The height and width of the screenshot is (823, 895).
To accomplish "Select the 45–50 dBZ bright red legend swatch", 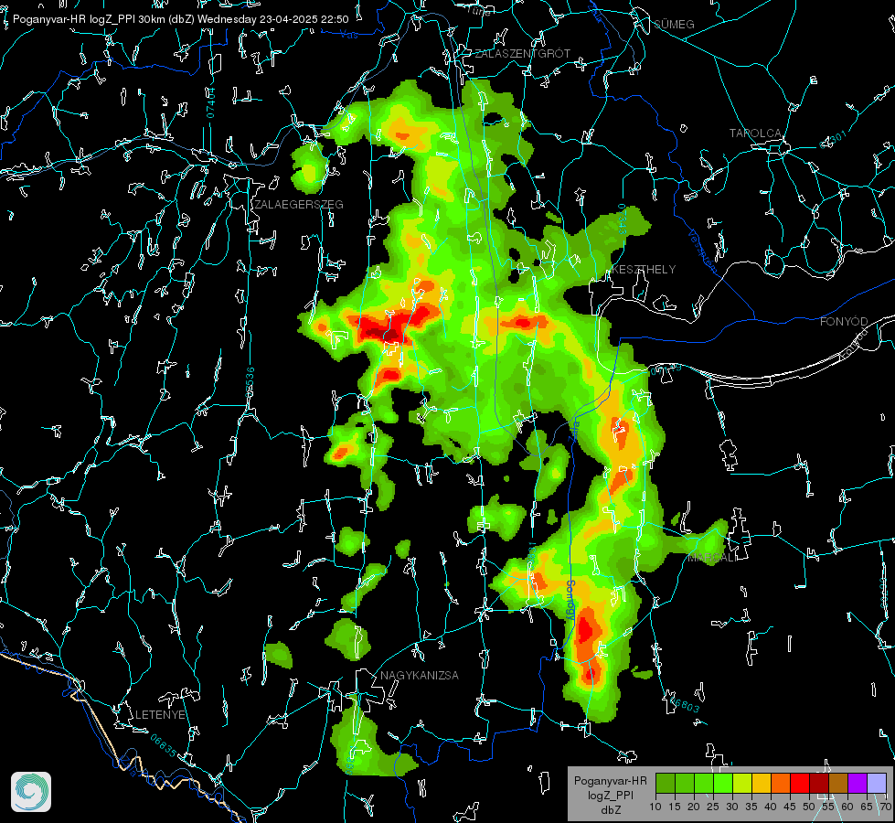I will 800,783.
